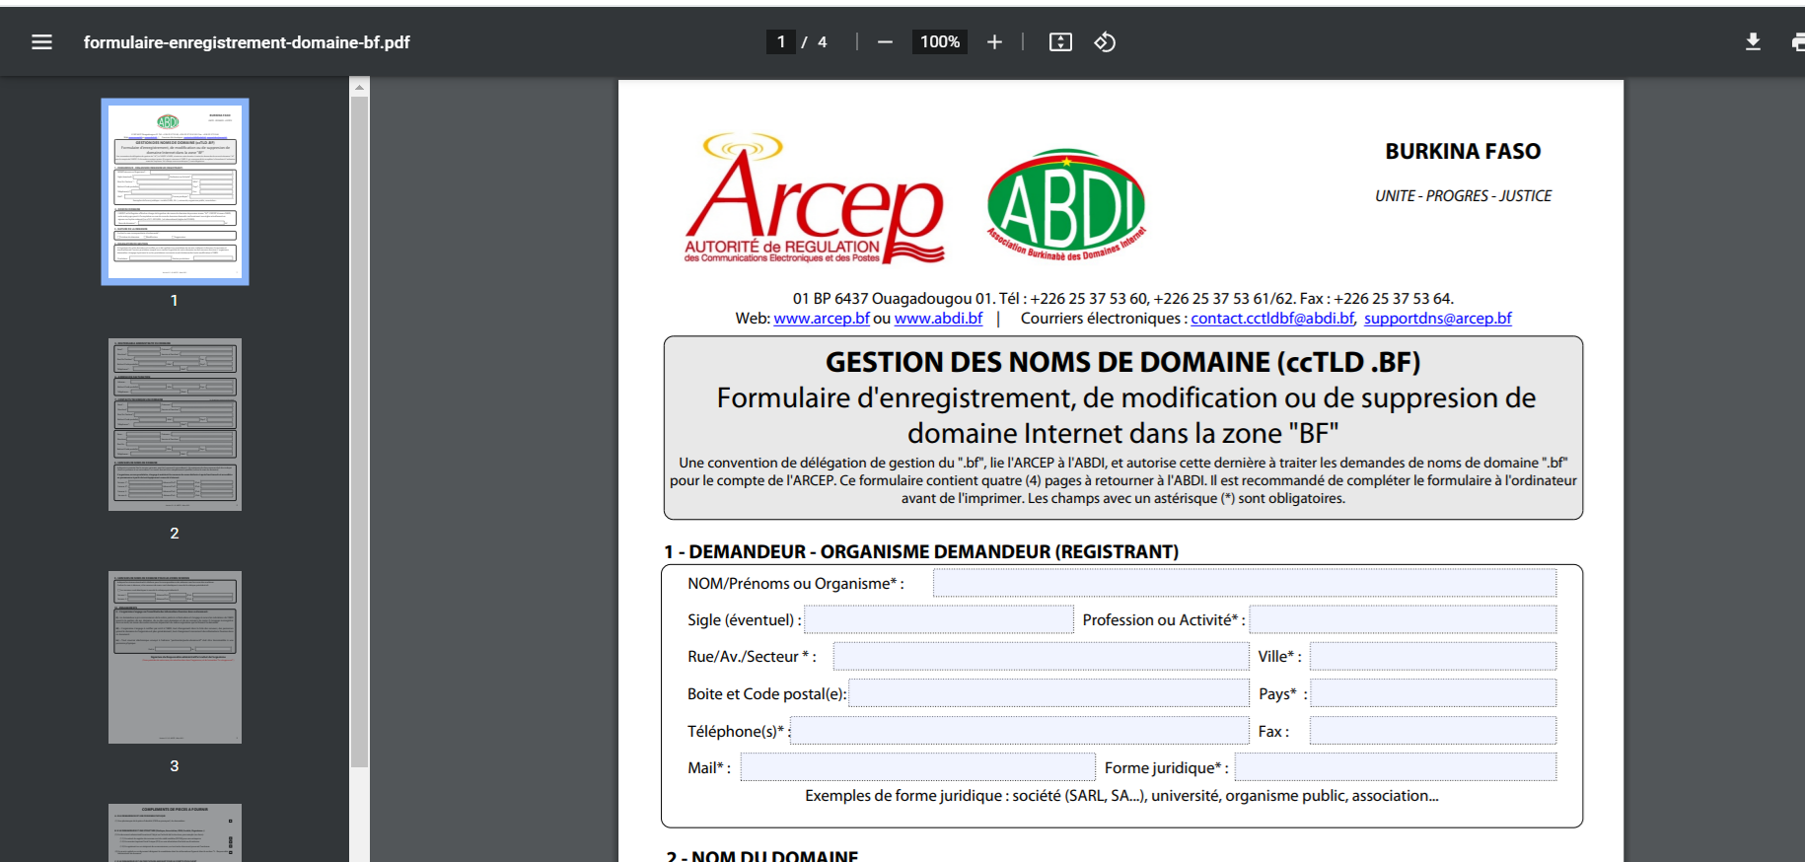
Task: Click the 100% zoom level field
Action: click(x=940, y=41)
